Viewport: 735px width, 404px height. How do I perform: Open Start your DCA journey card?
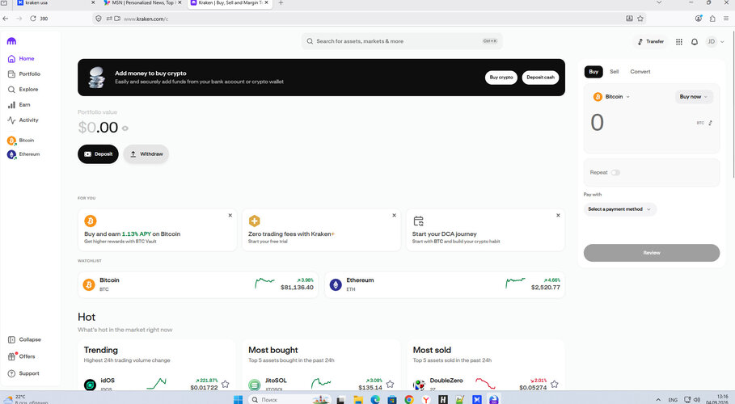coord(486,230)
